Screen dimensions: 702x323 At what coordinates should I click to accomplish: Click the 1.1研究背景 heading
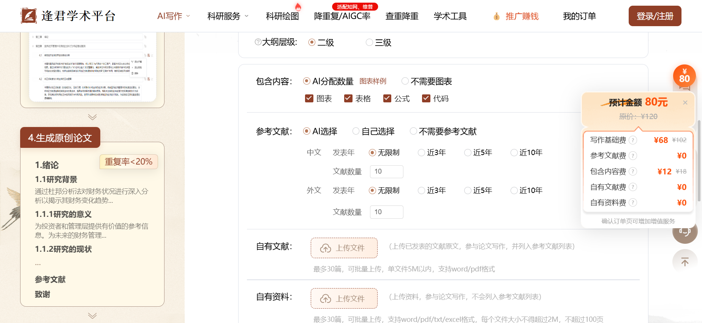coord(56,179)
